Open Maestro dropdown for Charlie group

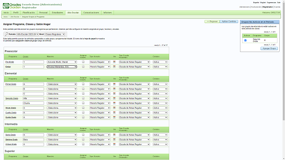point(62,103)
